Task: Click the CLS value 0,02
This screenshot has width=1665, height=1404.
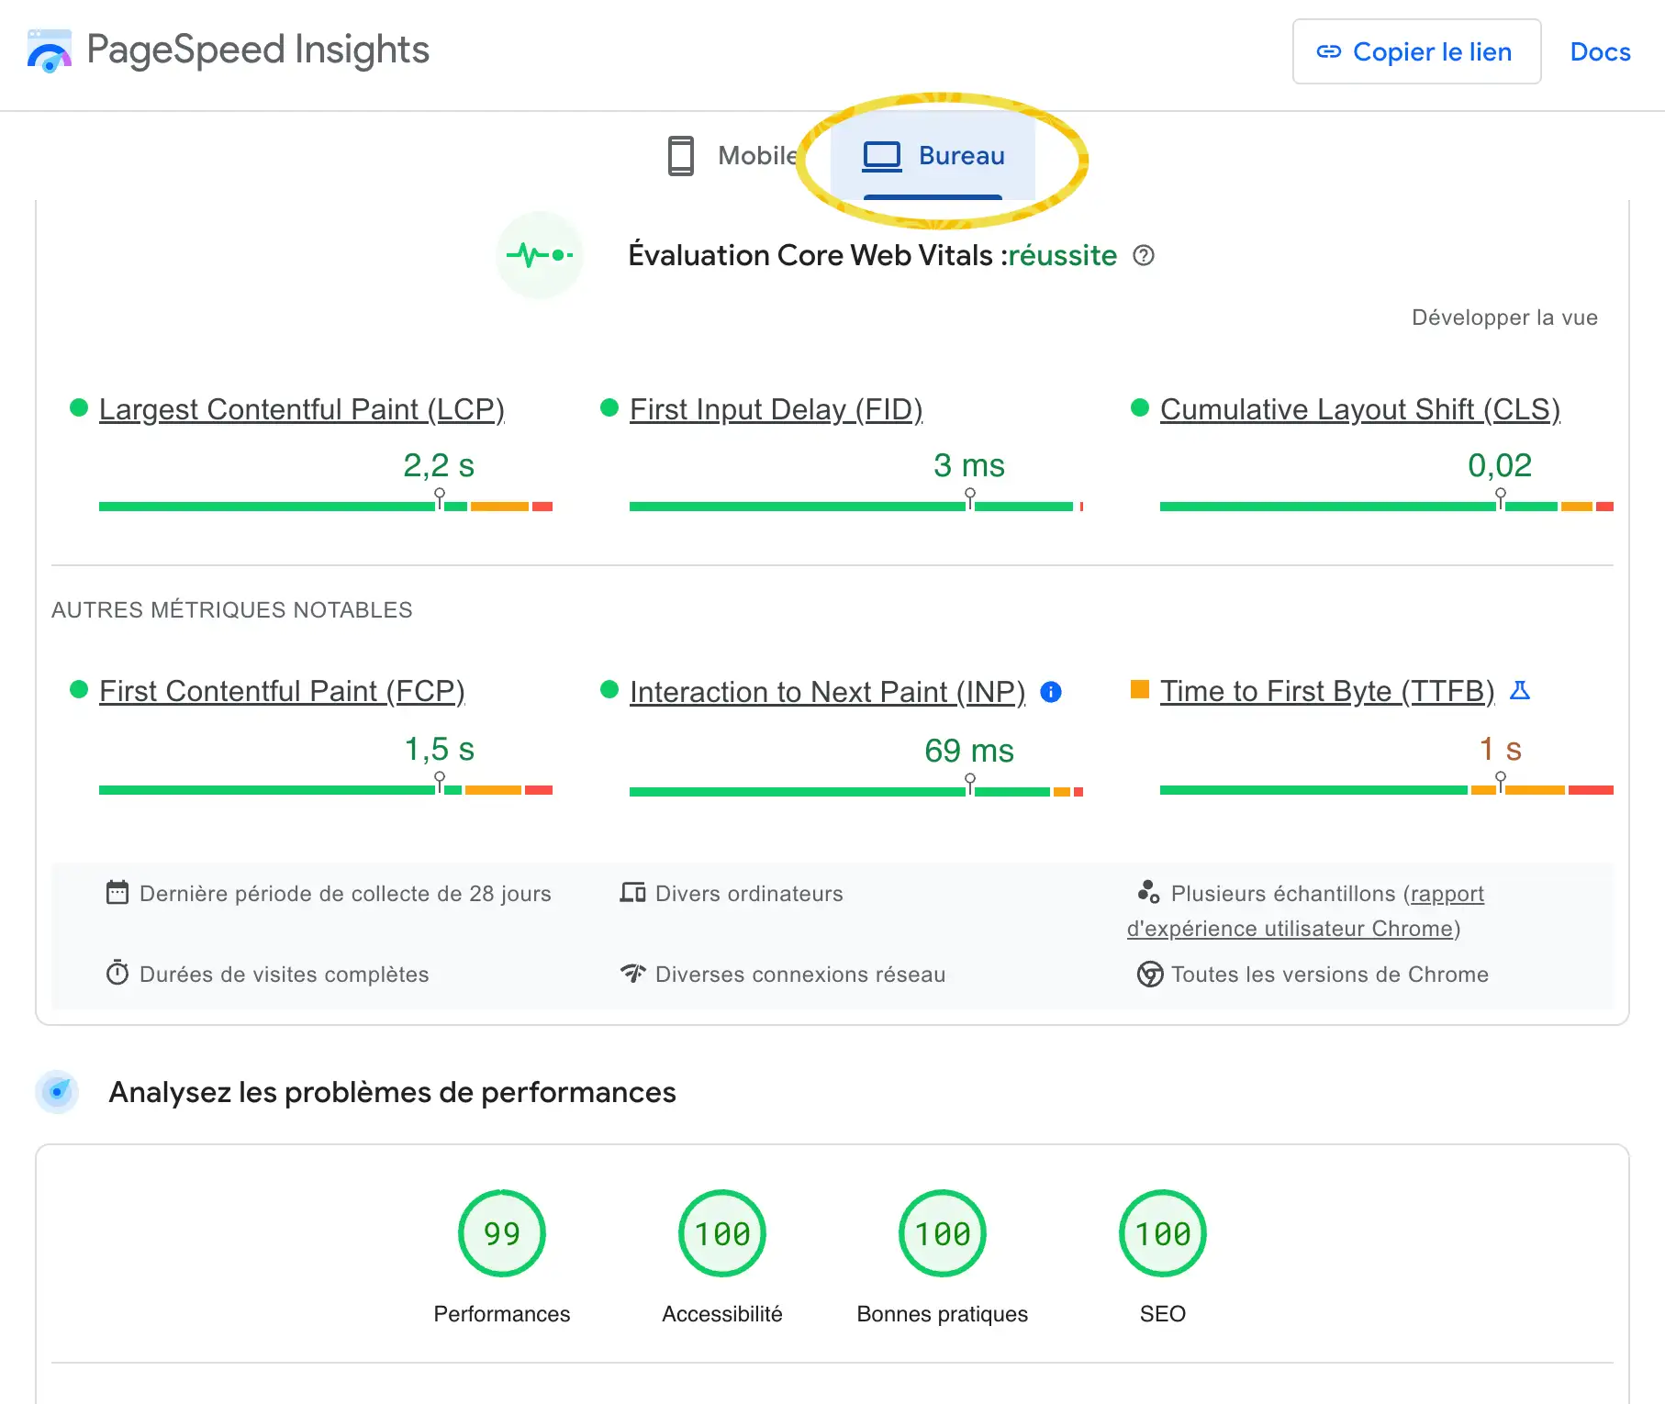Action: click(1500, 465)
